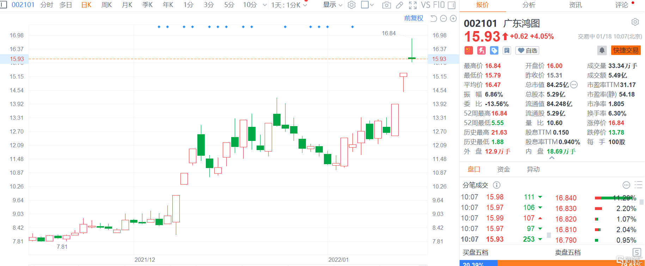Reset chart view with the undo arrow
Image resolution: width=645 pixels, height=266 pixels.
pyautogui.click(x=434, y=18)
